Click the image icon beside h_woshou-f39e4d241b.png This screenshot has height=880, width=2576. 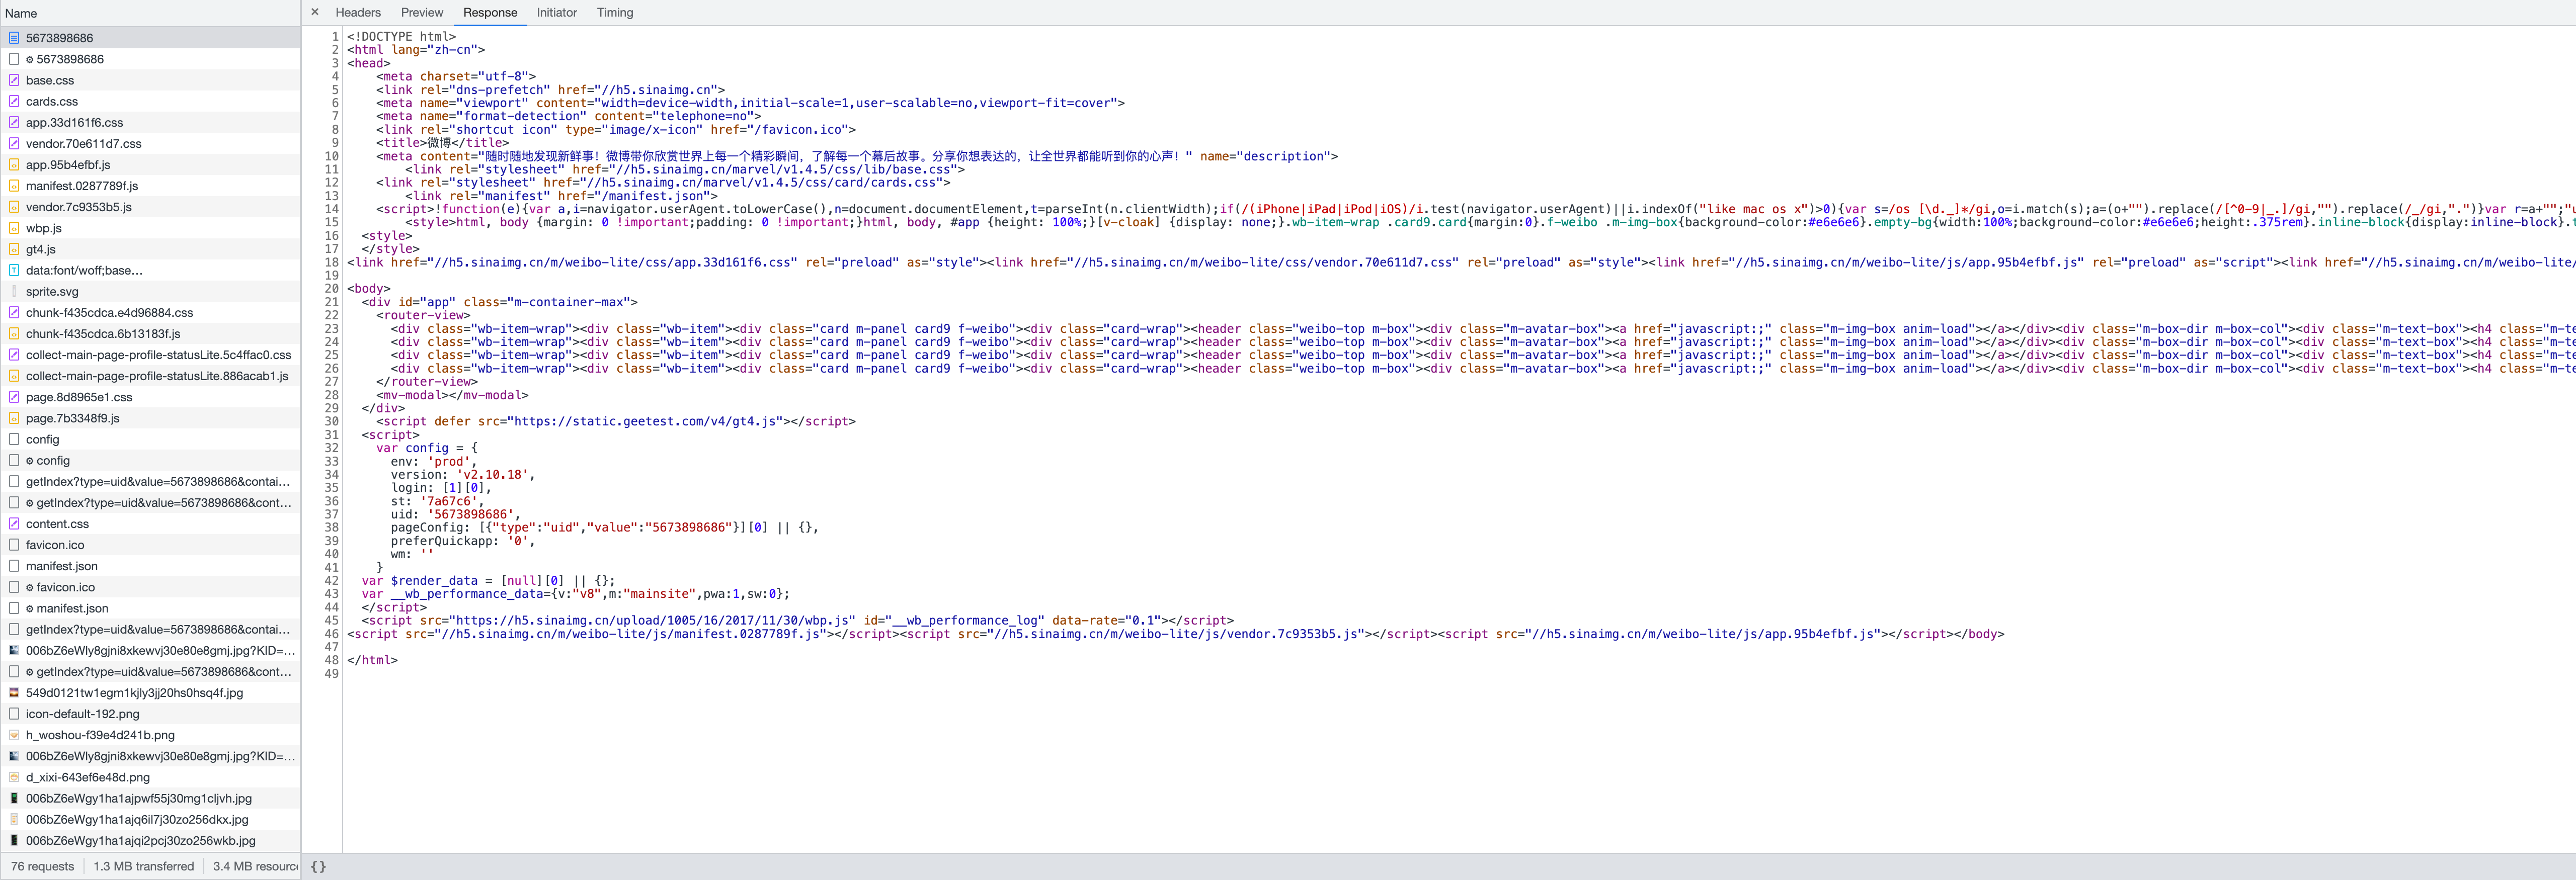14,735
